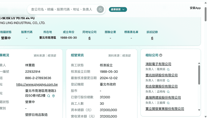
Task: Open 鑫瑞興建設股份有限公司 company link
Action: tap(163, 98)
